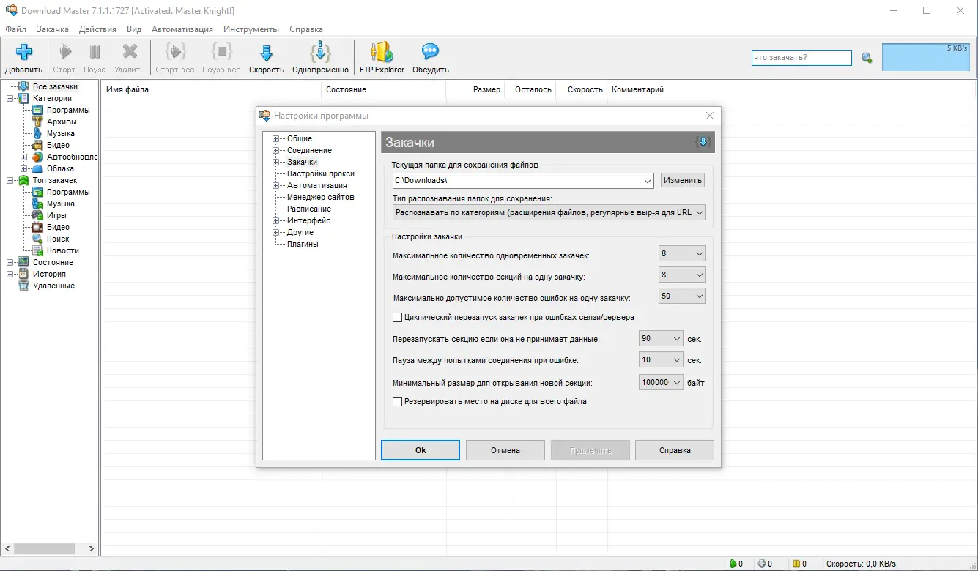Enable Циклический перезапуск закачек checkbox
The width and height of the screenshot is (978, 571).
pos(398,317)
